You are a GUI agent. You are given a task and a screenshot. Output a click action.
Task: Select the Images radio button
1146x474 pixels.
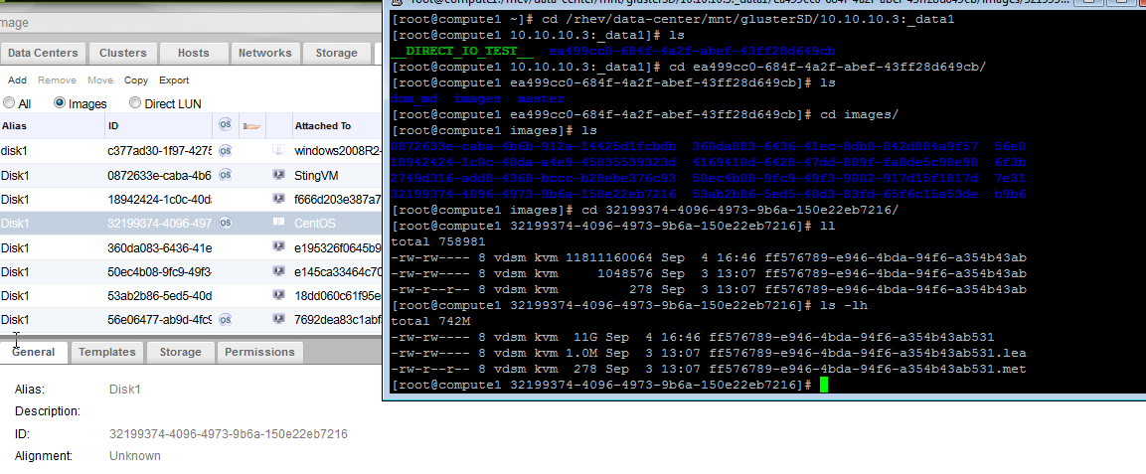pos(60,103)
